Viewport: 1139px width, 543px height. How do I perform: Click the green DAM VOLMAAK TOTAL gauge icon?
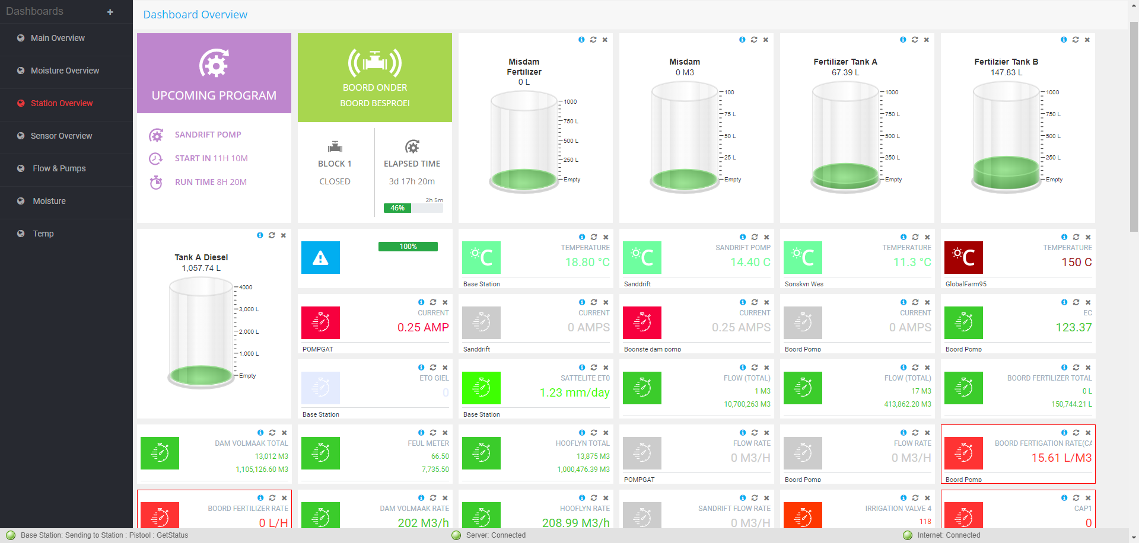coord(160,453)
